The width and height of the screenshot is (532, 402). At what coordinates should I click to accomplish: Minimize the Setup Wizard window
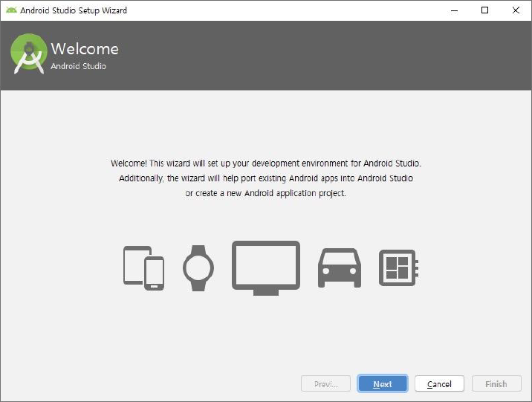tap(454, 10)
